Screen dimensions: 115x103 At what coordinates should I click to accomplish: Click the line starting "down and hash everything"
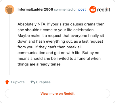click(x=60, y=41)
